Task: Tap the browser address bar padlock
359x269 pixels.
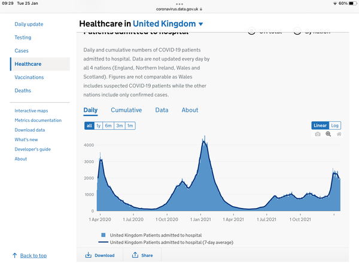Action: (202, 9)
